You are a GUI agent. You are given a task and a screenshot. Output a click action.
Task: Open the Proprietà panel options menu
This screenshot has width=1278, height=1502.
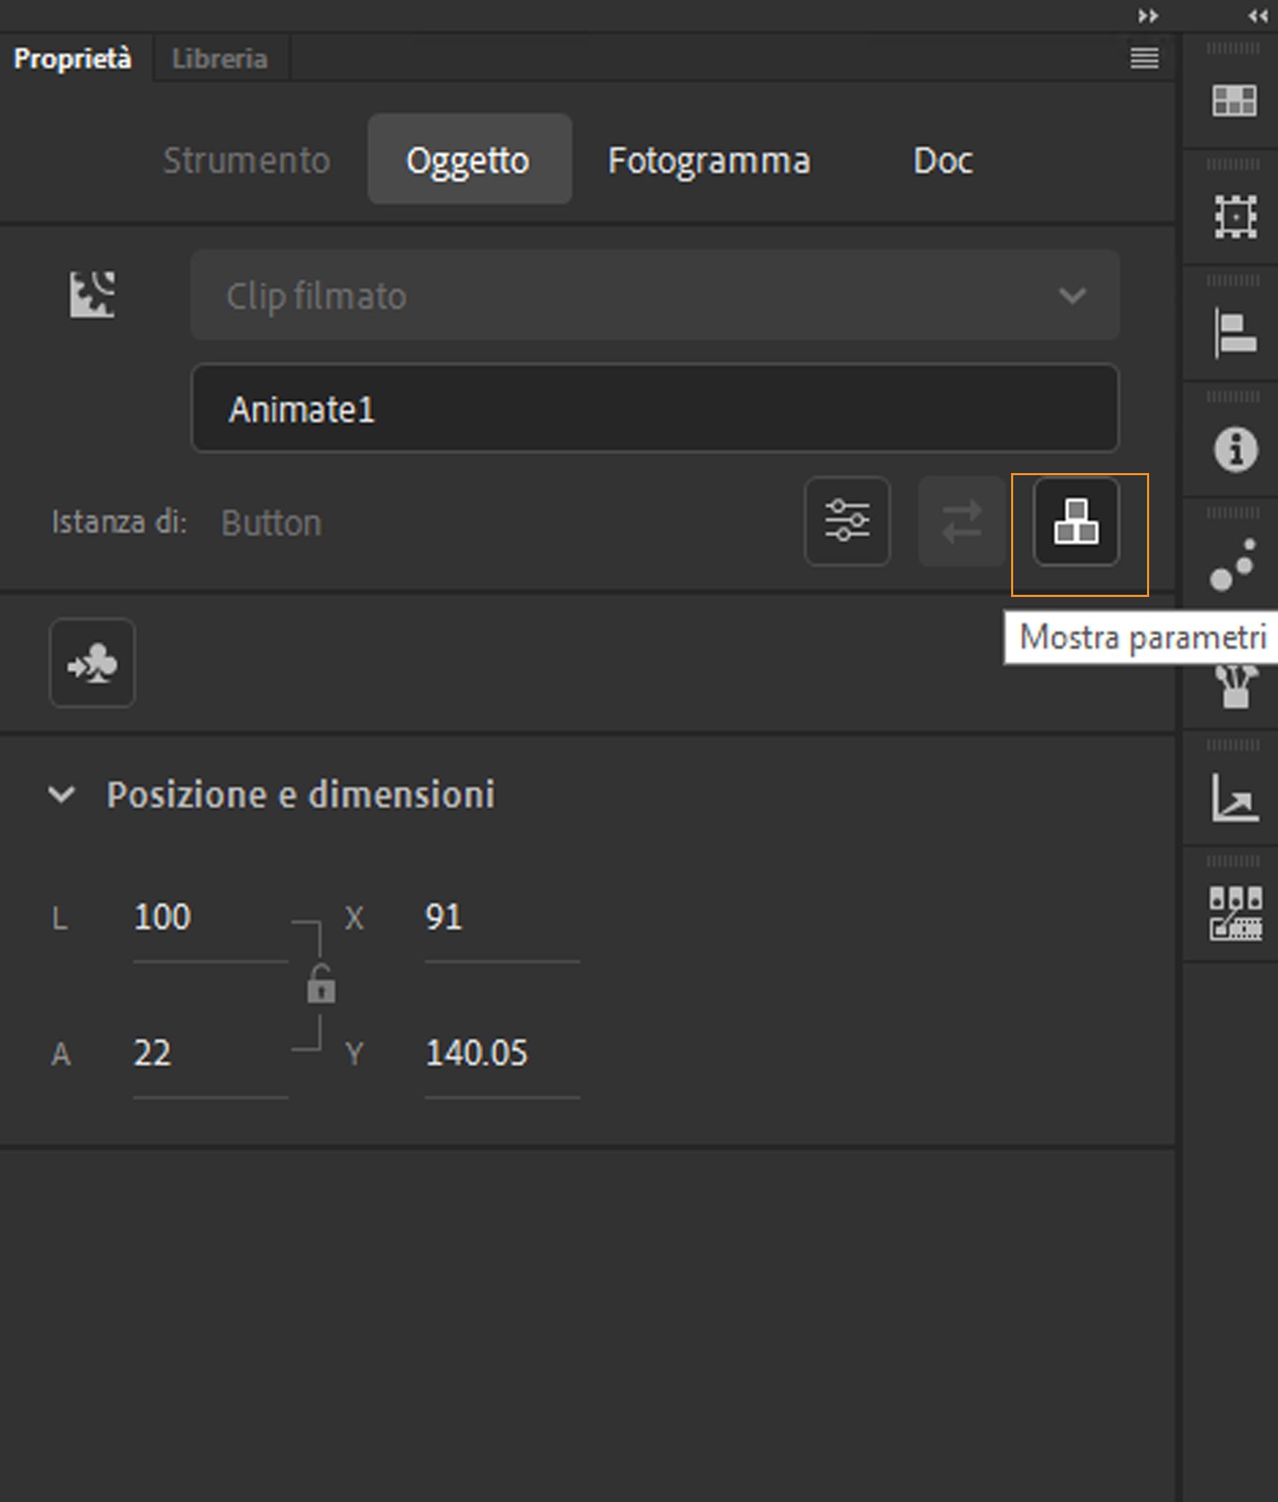[x=1145, y=58]
